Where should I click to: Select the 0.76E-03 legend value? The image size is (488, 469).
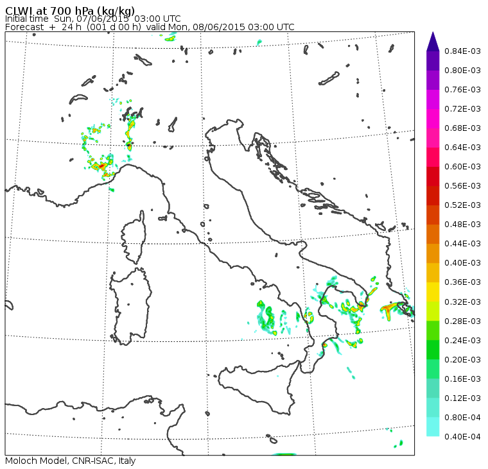click(x=462, y=90)
